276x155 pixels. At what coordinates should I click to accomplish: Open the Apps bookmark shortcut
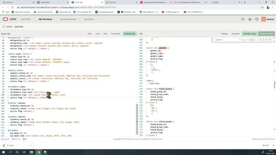click(x=6, y=12)
